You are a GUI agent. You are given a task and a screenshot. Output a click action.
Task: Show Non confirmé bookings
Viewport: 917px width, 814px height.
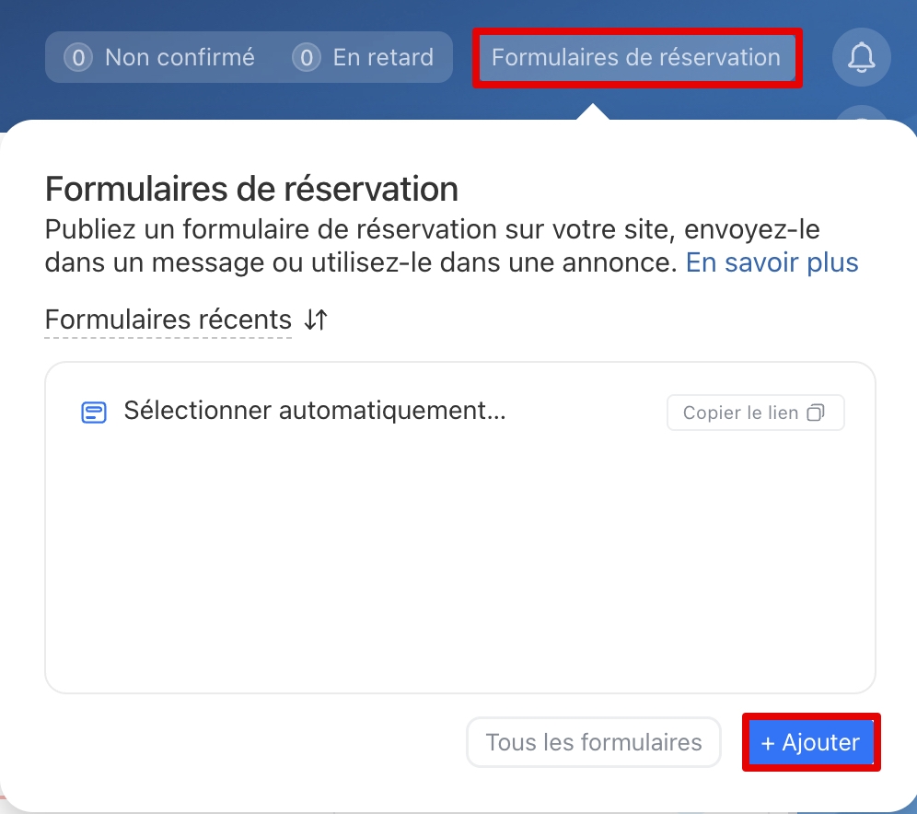point(180,57)
